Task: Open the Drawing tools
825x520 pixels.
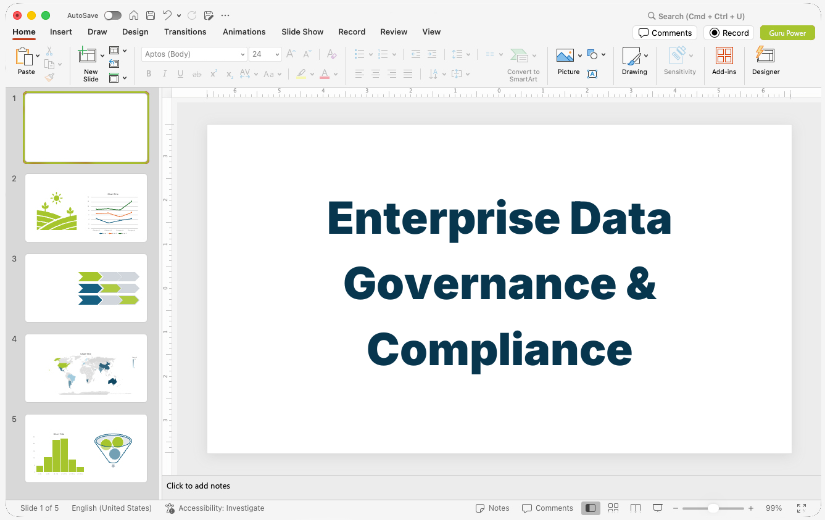Action: click(634, 61)
